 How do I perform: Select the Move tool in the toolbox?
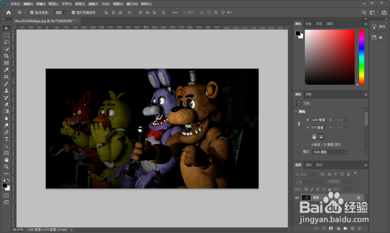tap(6, 28)
